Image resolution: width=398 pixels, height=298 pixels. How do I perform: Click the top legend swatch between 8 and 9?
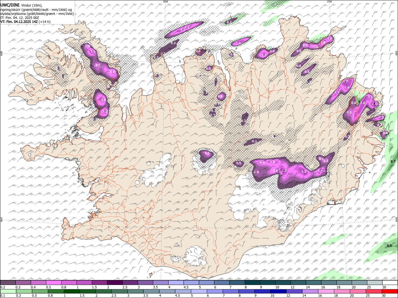pyautogui.click(x=252, y=282)
